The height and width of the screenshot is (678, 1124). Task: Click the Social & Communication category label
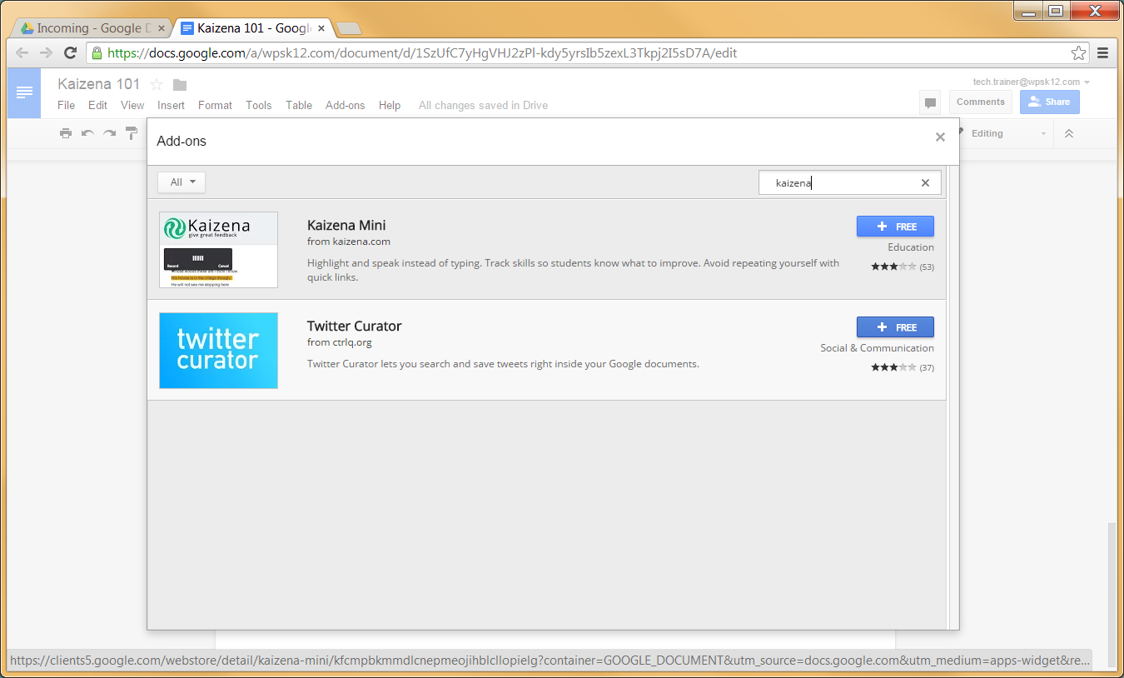(x=878, y=348)
